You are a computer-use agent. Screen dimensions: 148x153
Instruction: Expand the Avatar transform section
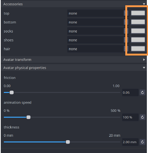click(144, 60)
